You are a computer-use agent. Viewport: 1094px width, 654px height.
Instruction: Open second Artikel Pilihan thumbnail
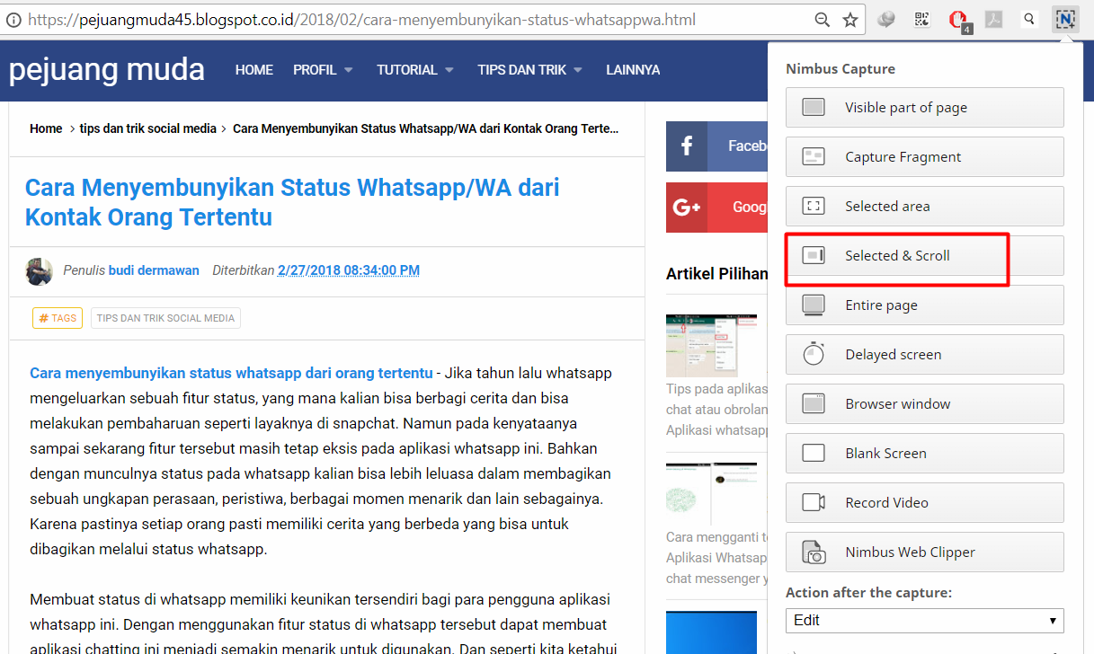click(x=711, y=495)
